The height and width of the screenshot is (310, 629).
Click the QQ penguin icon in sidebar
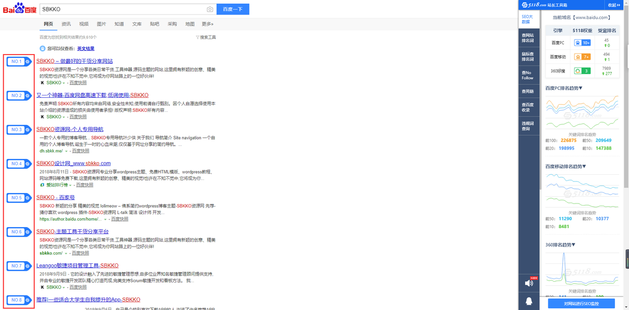coord(529,302)
